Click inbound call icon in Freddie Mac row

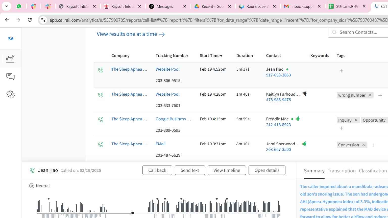point(101,120)
